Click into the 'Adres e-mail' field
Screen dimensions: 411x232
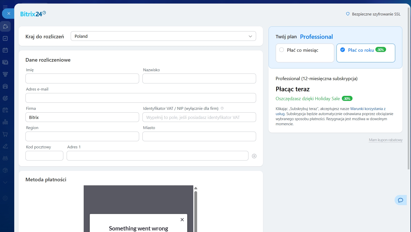pos(141,98)
